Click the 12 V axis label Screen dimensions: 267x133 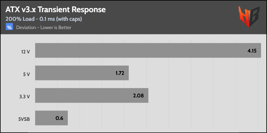tap(25, 52)
